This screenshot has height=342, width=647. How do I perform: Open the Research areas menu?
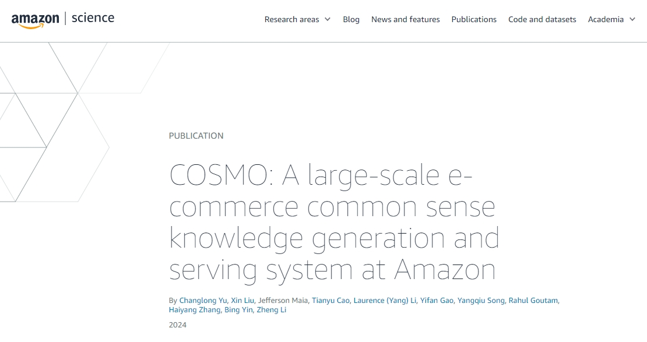coord(291,19)
